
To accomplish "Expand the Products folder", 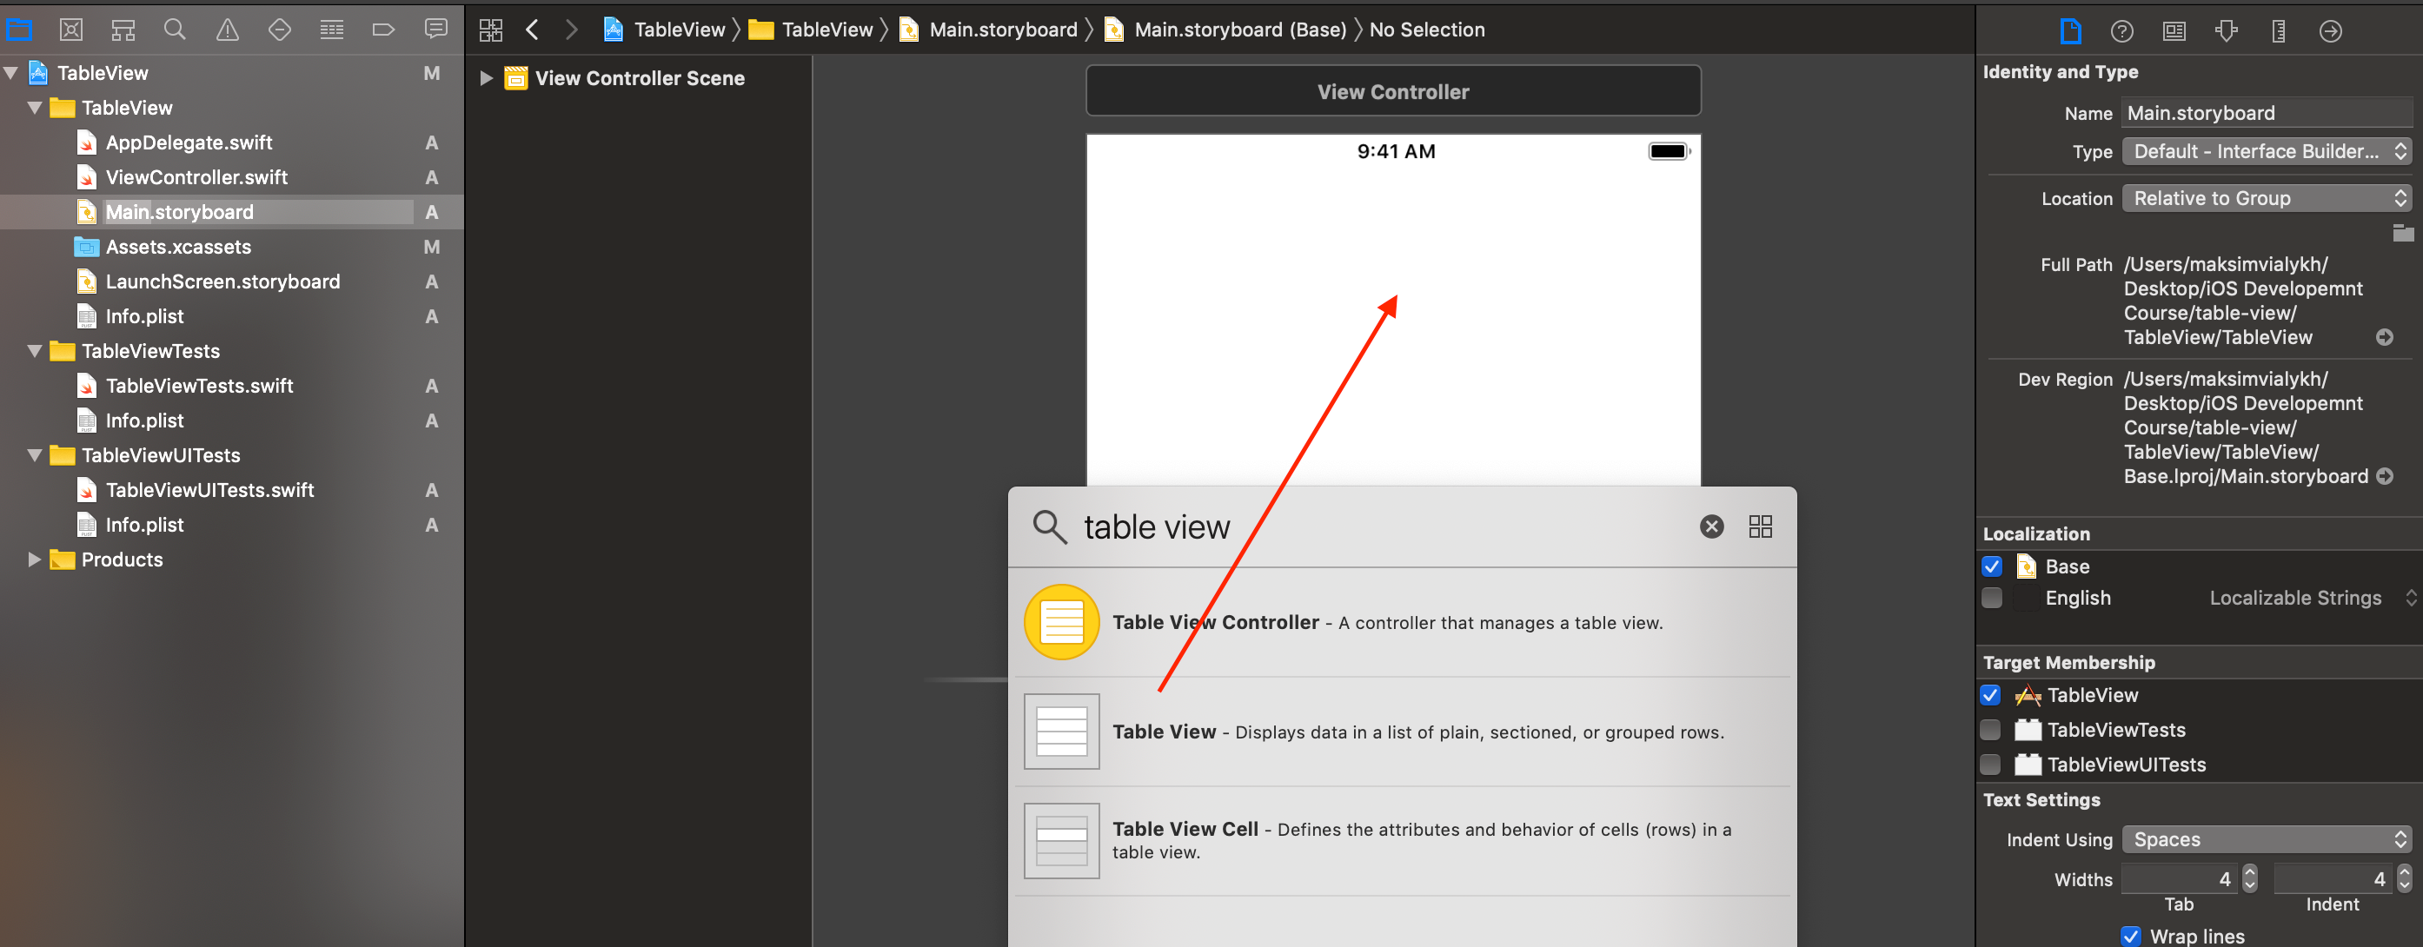I will pos(35,560).
